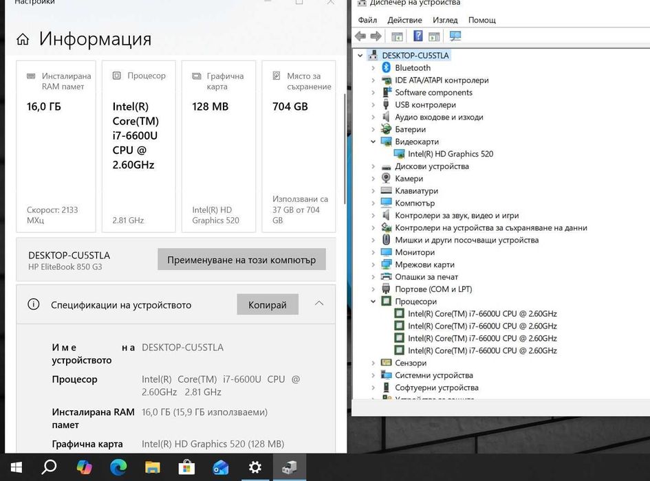This screenshot has height=481, width=650.
Task: Collapse the Видеокарти category
Action: tap(373, 142)
